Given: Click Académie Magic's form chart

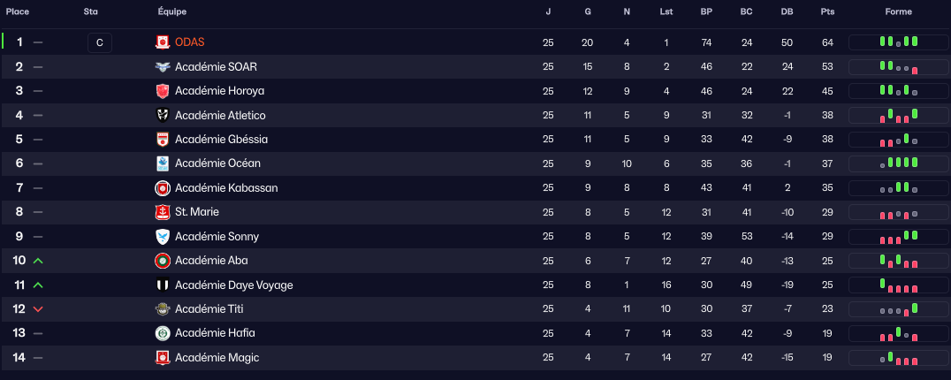Looking at the screenshot, I should (x=898, y=358).
